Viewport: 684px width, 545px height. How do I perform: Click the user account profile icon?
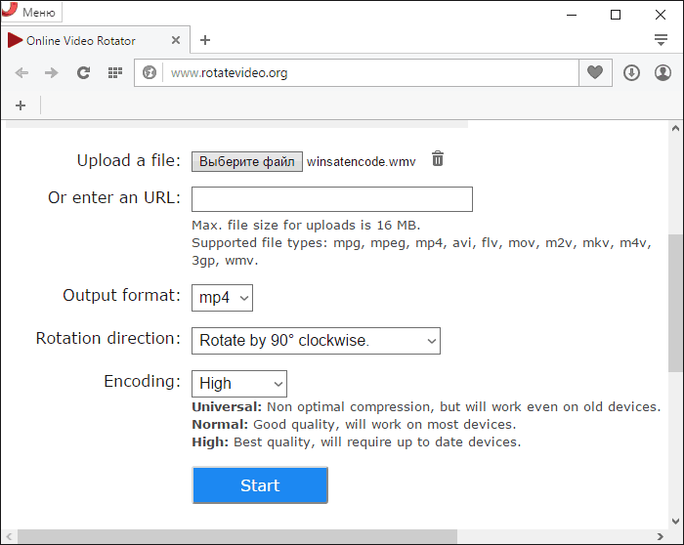(x=663, y=73)
